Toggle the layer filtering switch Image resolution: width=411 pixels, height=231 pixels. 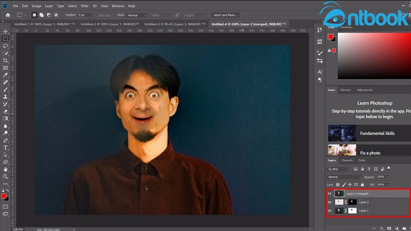pos(389,168)
